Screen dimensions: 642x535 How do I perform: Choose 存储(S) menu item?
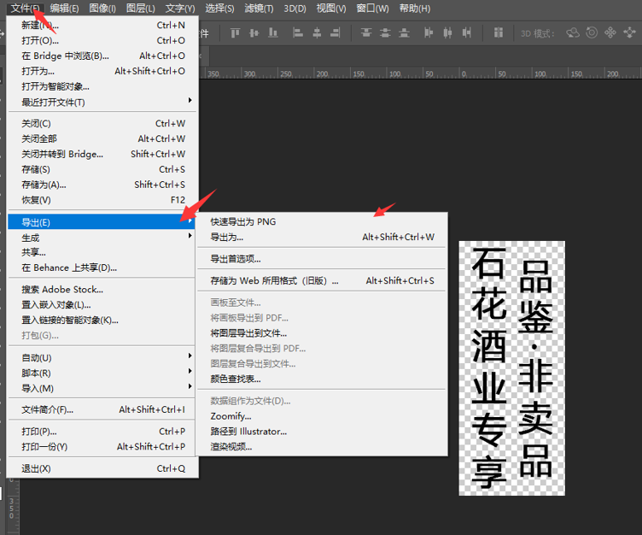point(102,169)
